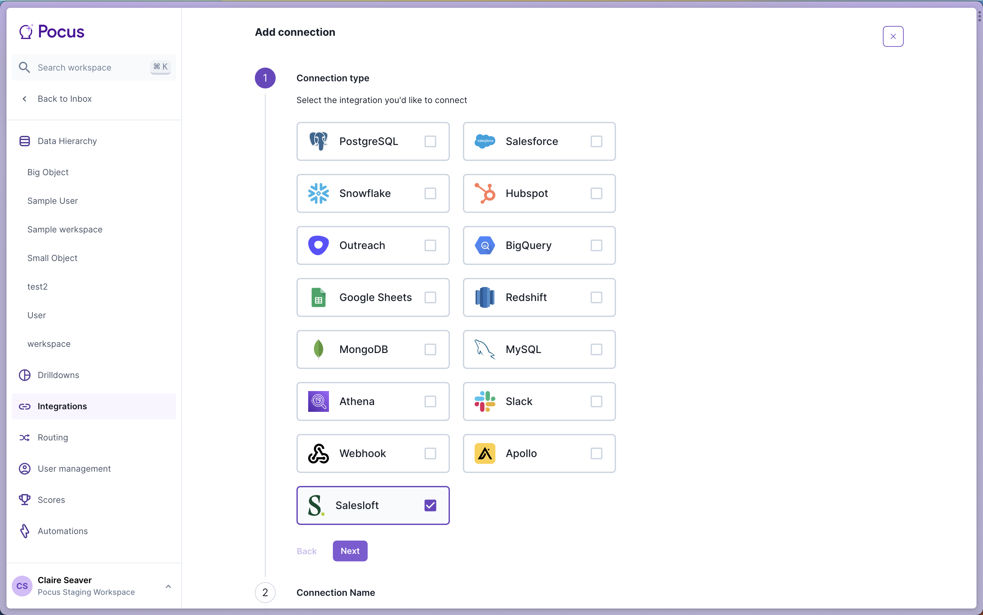The image size is (983, 615).
Task: Tick the BigQuery checkbox
Action: pos(596,245)
